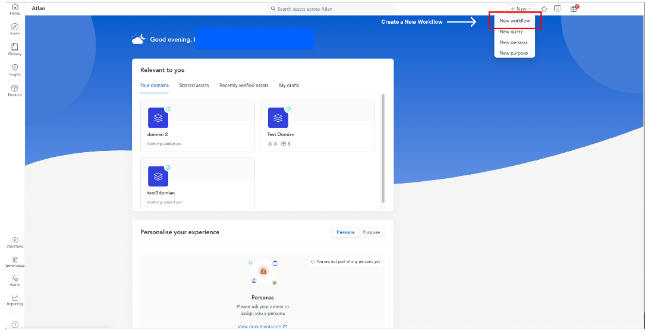Viewport: 645px width, 331px height.
Task: Open the Products section icon
Action: pyautogui.click(x=15, y=90)
